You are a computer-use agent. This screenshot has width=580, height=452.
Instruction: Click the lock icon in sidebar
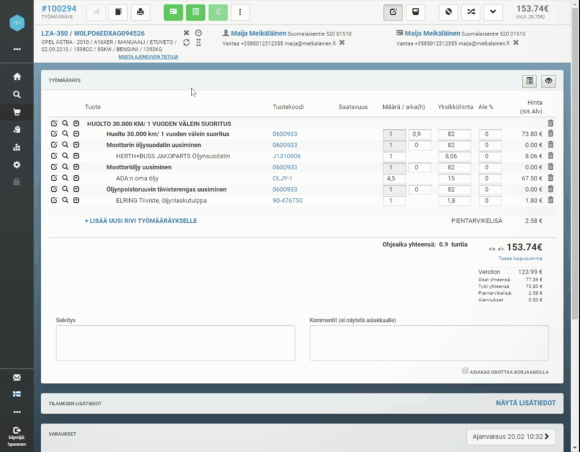pos(17,182)
